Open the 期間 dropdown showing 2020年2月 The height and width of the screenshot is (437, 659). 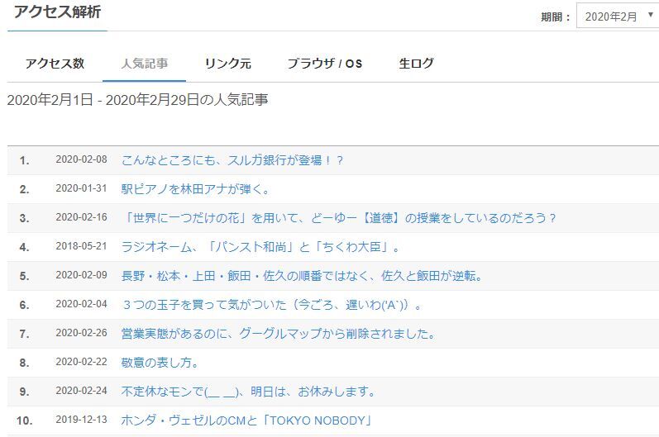coord(618,16)
